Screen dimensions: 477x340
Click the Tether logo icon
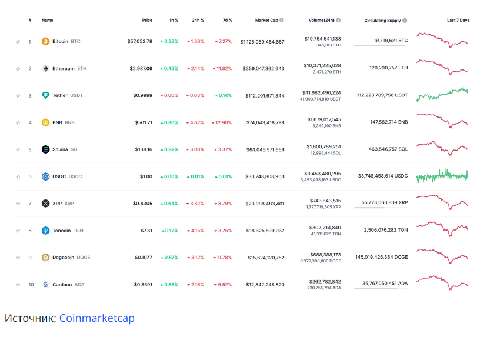(x=45, y=95)
